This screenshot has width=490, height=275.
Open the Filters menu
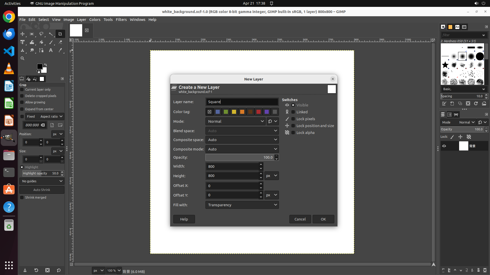coord(121,20)
